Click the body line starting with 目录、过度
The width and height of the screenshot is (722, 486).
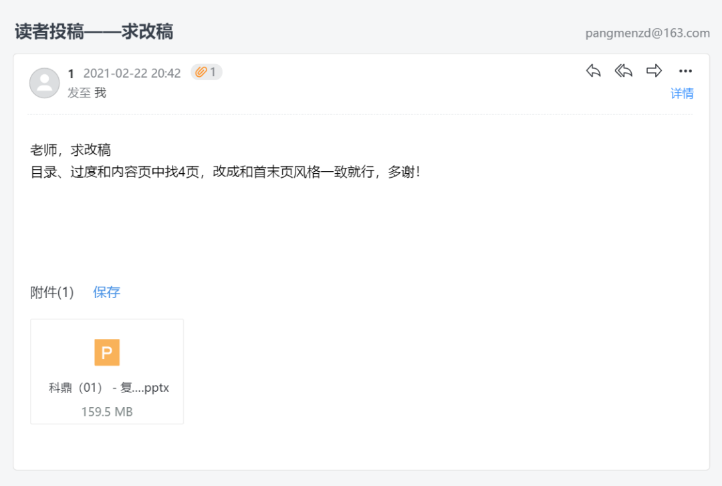click(x=225, y=172)
